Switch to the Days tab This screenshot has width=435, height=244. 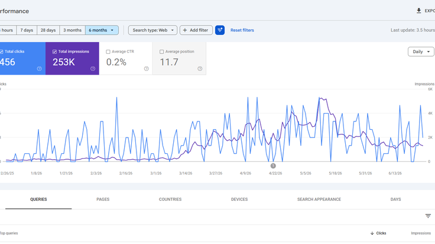[395, 199]
